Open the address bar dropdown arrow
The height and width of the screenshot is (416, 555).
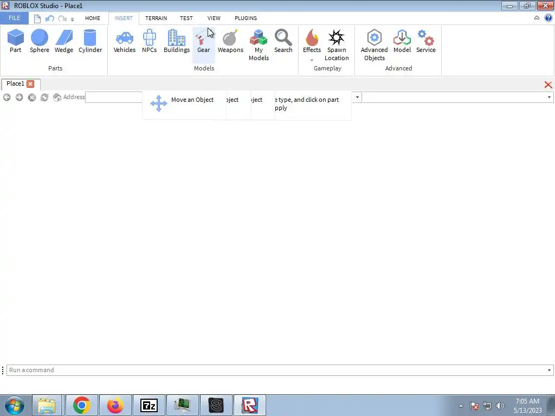click(357, 97)
